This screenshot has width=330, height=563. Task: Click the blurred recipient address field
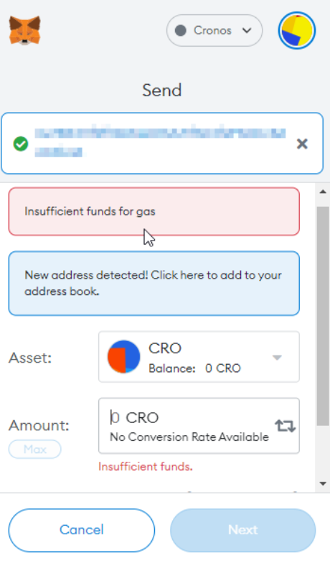pyautogui.click(x=161, y=143)
